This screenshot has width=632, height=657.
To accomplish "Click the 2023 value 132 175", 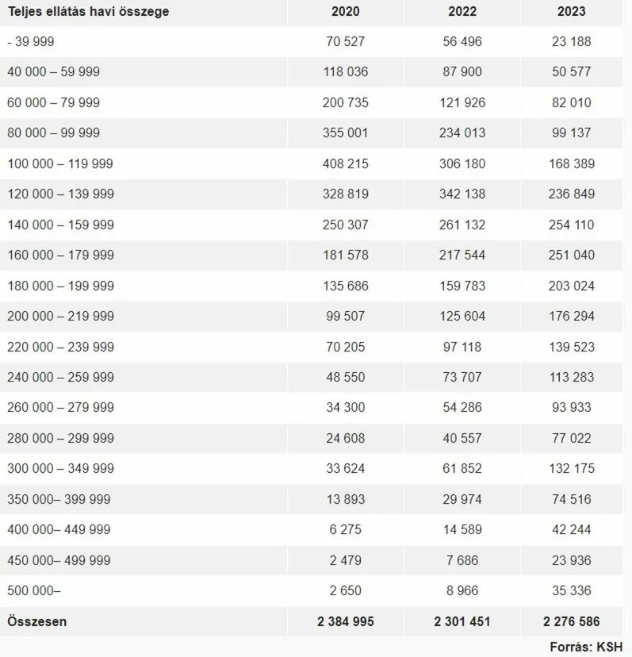I will point(571,469).
